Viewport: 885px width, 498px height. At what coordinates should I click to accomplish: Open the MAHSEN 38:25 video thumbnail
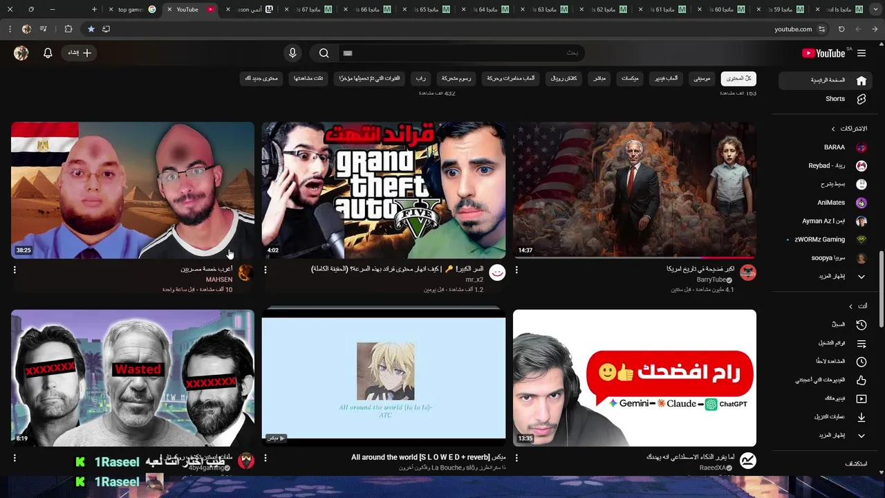coord(133,190)
